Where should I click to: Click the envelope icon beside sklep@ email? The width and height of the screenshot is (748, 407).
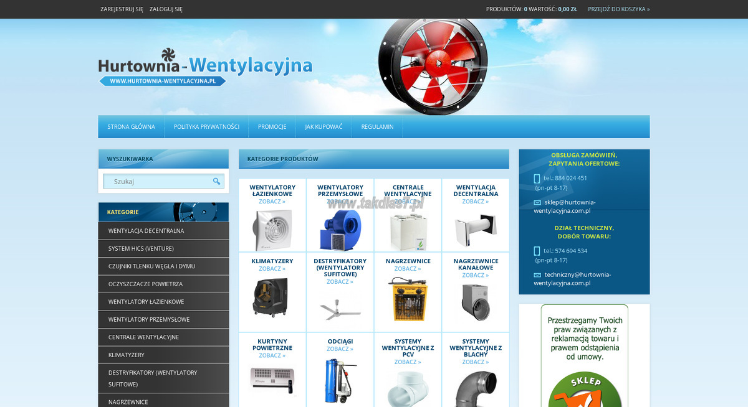pos(537,202)
